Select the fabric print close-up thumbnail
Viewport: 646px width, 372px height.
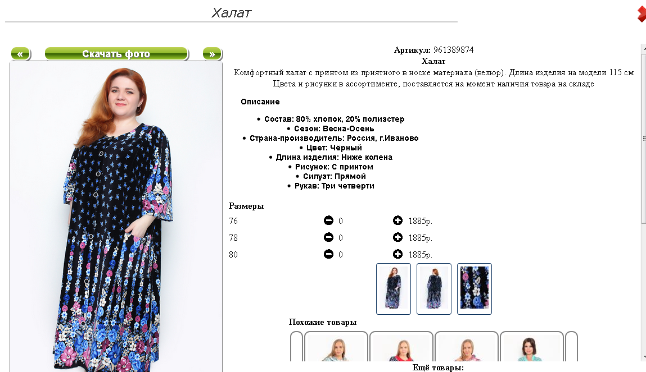pyautogui.click(x=474, y=288)
